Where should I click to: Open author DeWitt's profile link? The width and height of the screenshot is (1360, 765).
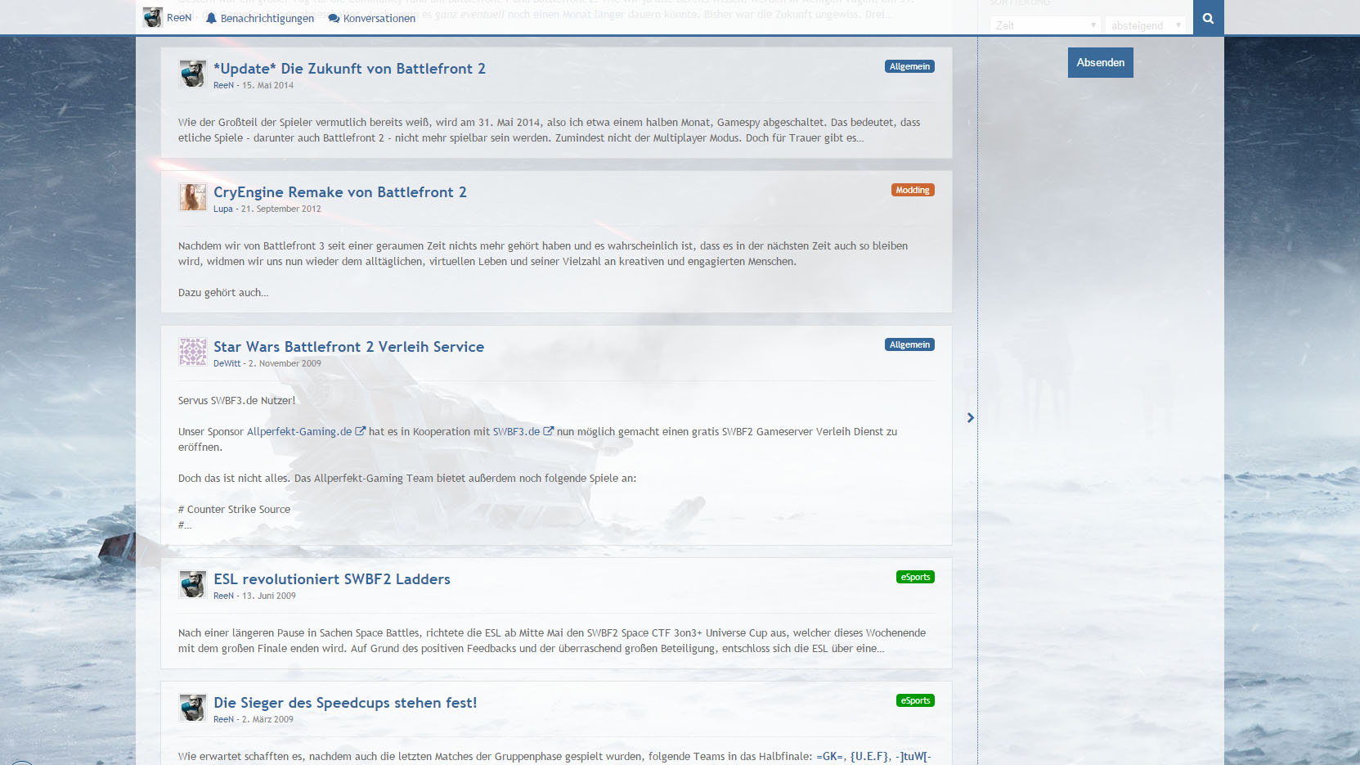tap(227, 363)
